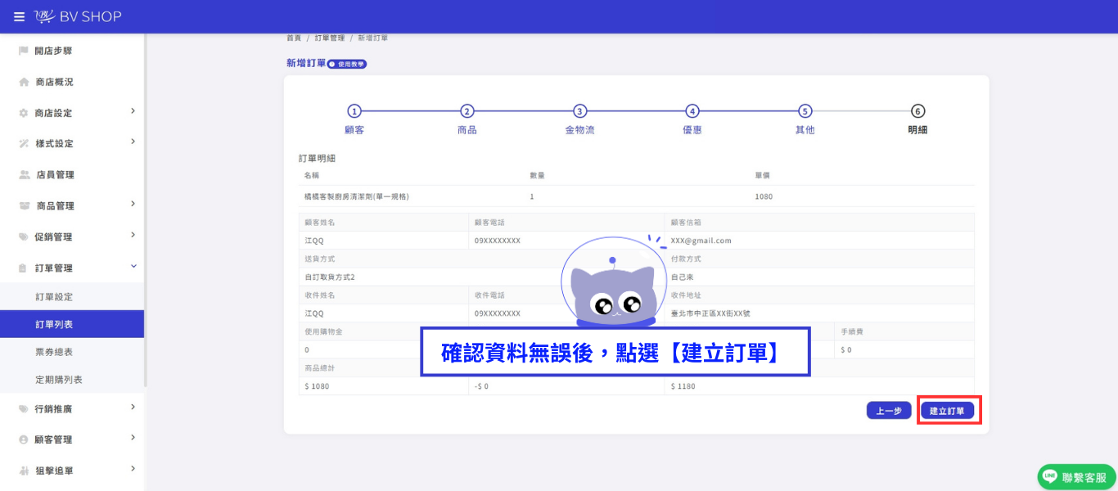Viewport: 1118px width, 491px height.
Task: Click the product name 橘橘客製廚房清潔劑(單一規格)
Action: [x=356, y=196]
